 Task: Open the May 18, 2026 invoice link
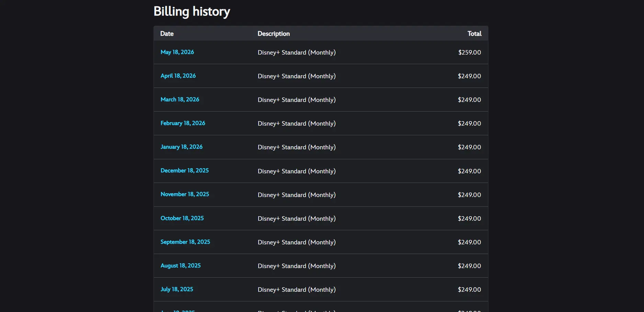pos(177,52)
